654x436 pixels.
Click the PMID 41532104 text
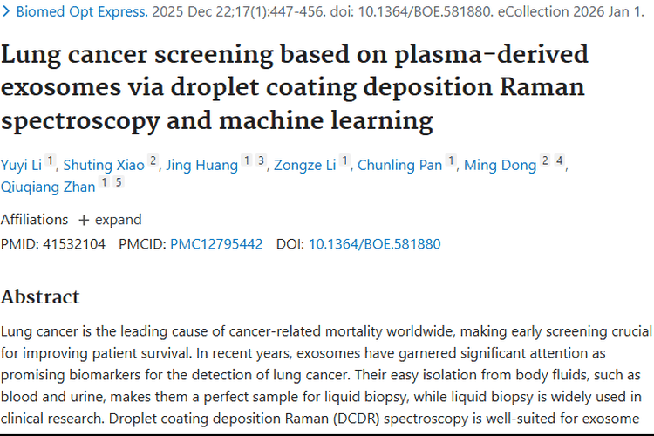click(x=53, y=244)
